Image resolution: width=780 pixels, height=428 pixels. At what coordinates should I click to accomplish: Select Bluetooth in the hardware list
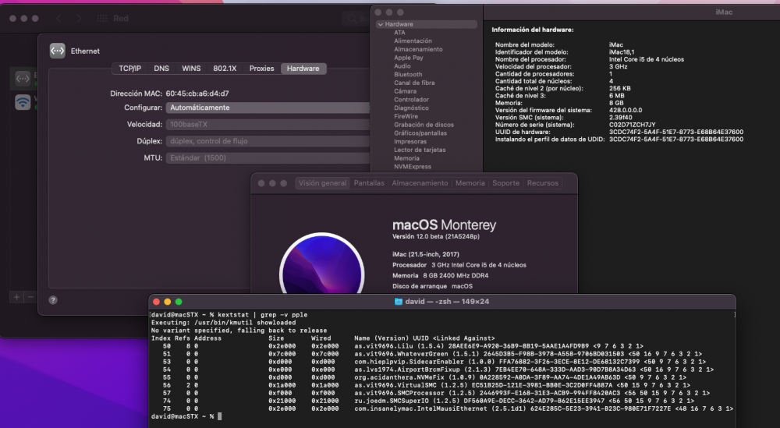(408, 75)
